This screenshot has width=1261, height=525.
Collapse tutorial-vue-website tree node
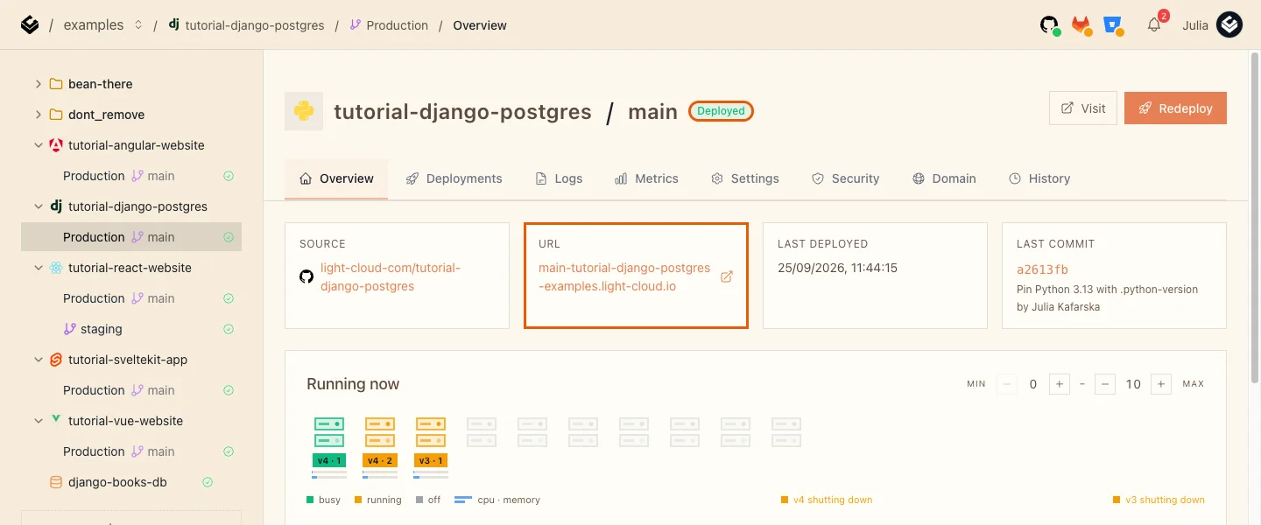pos(38,421)
